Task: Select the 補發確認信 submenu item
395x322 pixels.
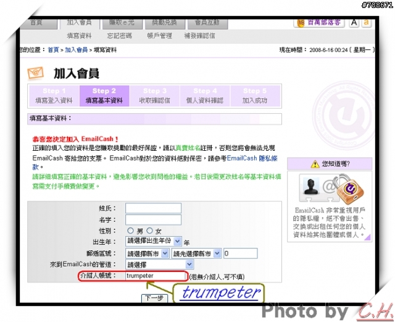Action: click(x=199, y=36)
